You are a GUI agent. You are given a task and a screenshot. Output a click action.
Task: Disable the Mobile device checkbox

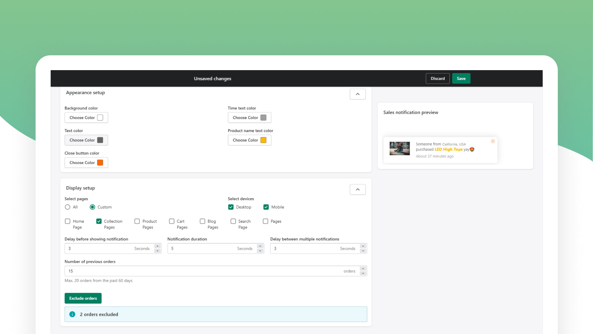[266, 207]
